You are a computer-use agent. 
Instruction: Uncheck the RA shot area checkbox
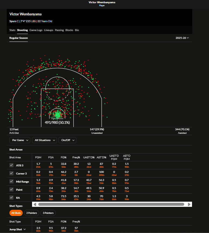pos(11,197)
